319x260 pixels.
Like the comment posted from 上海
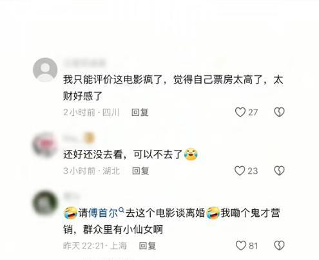point(241,245)
